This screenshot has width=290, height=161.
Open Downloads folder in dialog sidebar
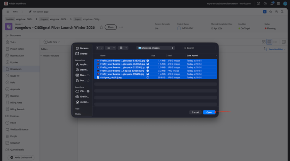point(82,70)
